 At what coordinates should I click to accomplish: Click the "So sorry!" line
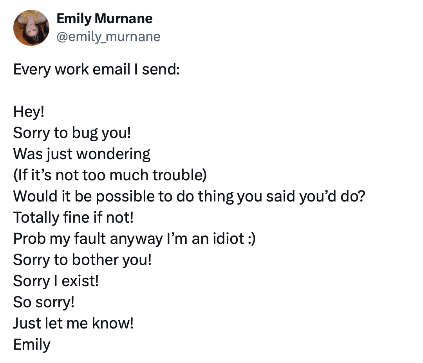pyautogui.click(x=44, y=302)
